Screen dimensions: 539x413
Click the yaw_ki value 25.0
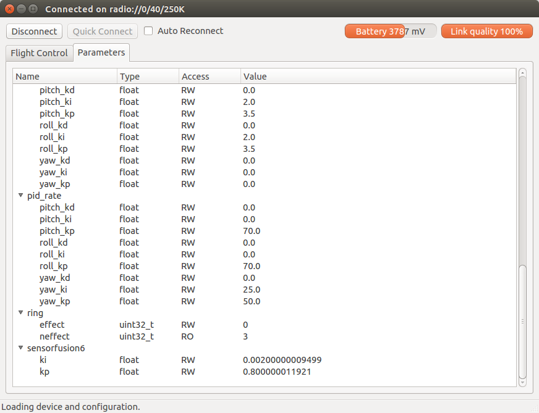point(252,290)
